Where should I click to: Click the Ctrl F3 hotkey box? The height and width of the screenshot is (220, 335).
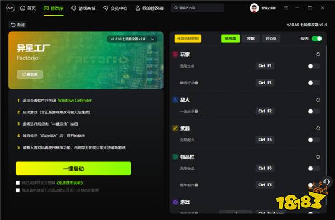pyautogui.click(x=265, y=83)
